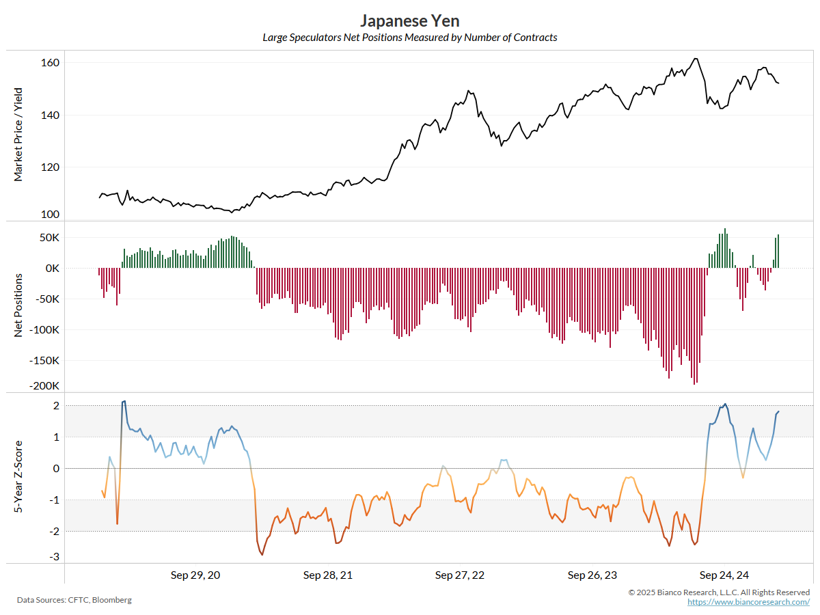Click the "5-Year Z-Score" axis label
This screenshot has height=615, width=820.
point(18,478)
